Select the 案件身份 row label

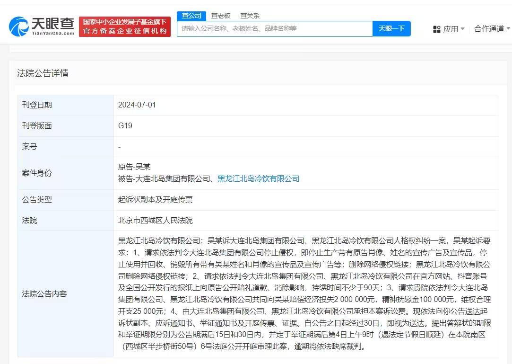tap(37, 173)
